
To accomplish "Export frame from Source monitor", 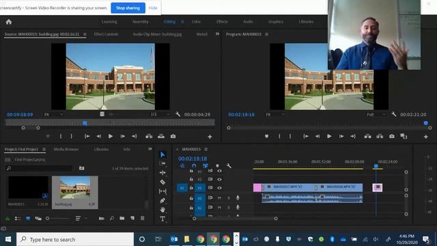I will point(173,137).
